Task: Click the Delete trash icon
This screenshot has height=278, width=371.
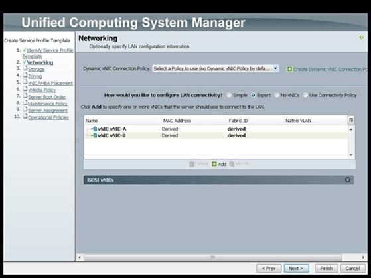Action: click(x=192, y=164)
